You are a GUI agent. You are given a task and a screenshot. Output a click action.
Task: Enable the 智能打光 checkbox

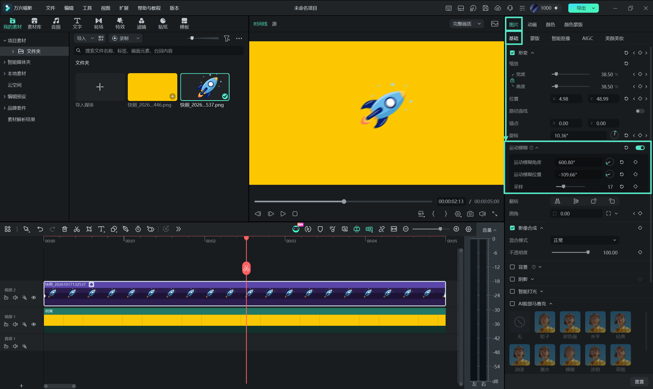pos(512,291)
